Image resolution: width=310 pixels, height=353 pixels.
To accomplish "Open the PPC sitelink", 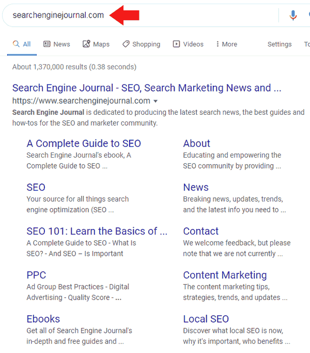I will pyautogui.click(x=36, y=275).
